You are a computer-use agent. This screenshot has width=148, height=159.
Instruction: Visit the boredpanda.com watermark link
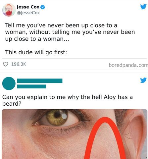tap(128, 65)
